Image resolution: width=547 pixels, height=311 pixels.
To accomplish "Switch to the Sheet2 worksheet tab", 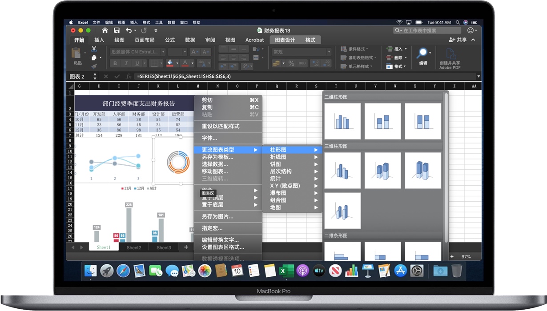I will 133,247.
